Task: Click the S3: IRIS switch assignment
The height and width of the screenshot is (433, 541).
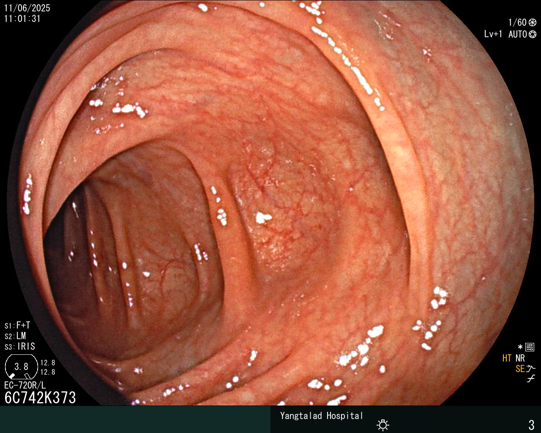Action: coord(20,347)
